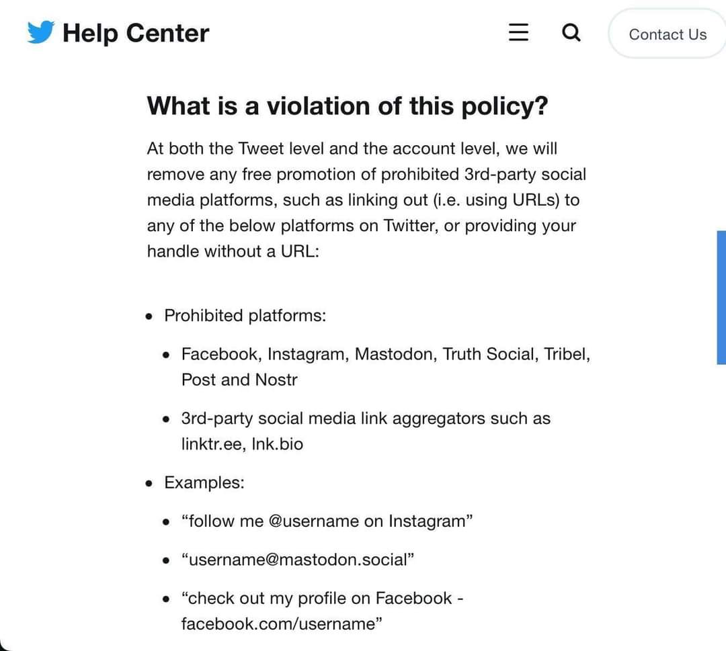
Task: Click the paragraph starting 'At both the Tweet level'
Action: [367, 200]
